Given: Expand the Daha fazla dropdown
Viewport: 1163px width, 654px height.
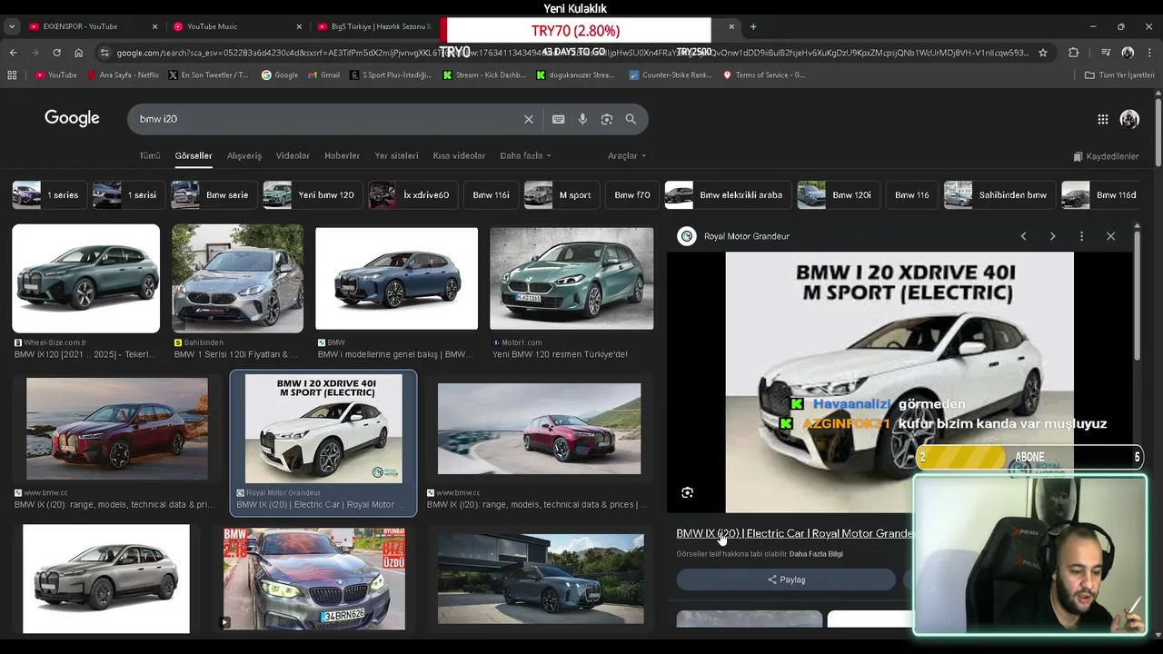Looking at the screenshot, I should (x=525, y=156).
